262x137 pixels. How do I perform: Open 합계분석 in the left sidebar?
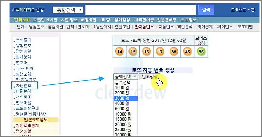pos(24,57)
